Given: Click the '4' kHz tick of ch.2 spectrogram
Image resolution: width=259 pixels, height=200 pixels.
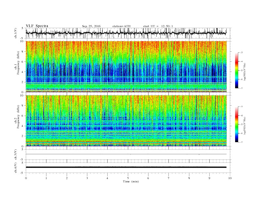Looking at the screenshot, I should coord(23,126).
